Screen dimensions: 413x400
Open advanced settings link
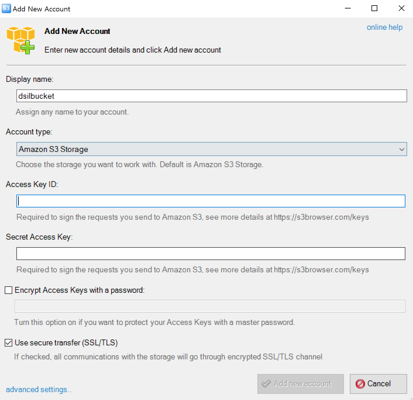point(39,389)
